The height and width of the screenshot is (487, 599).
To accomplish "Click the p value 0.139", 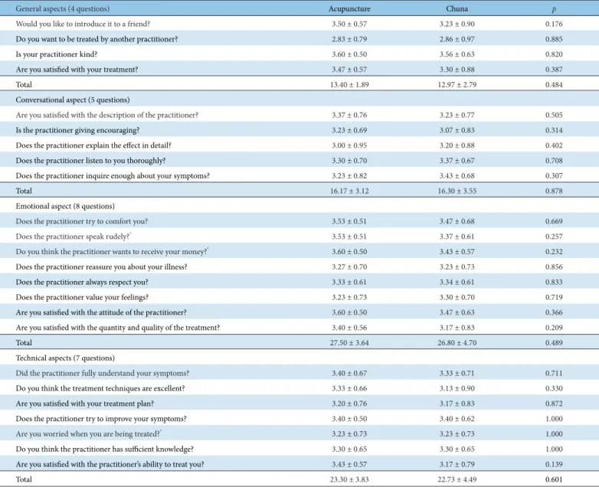I will (554, 464).
